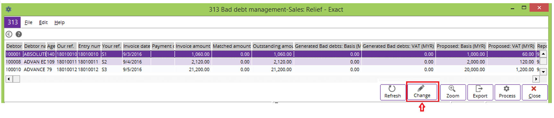Open the help question mark icon
The image size is (554, 118).
point(19,34)
